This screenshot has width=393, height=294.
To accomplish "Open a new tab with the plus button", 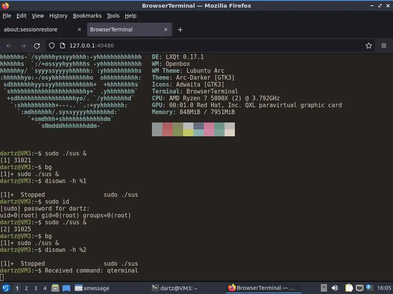I will (180, 30).
